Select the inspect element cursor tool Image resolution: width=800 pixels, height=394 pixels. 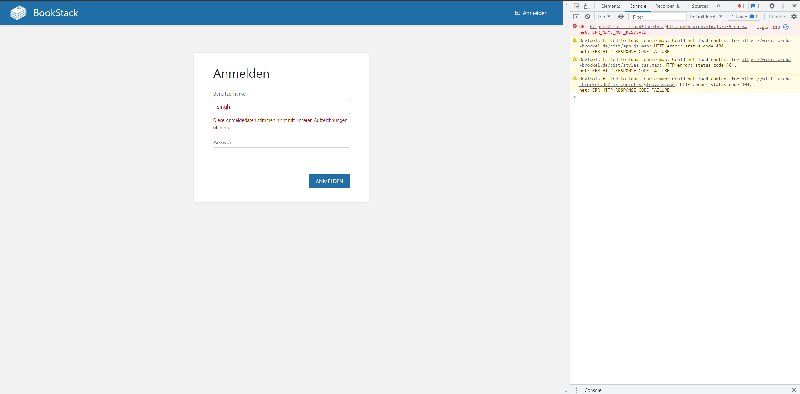pyautogui.click(x=576, y=6)
